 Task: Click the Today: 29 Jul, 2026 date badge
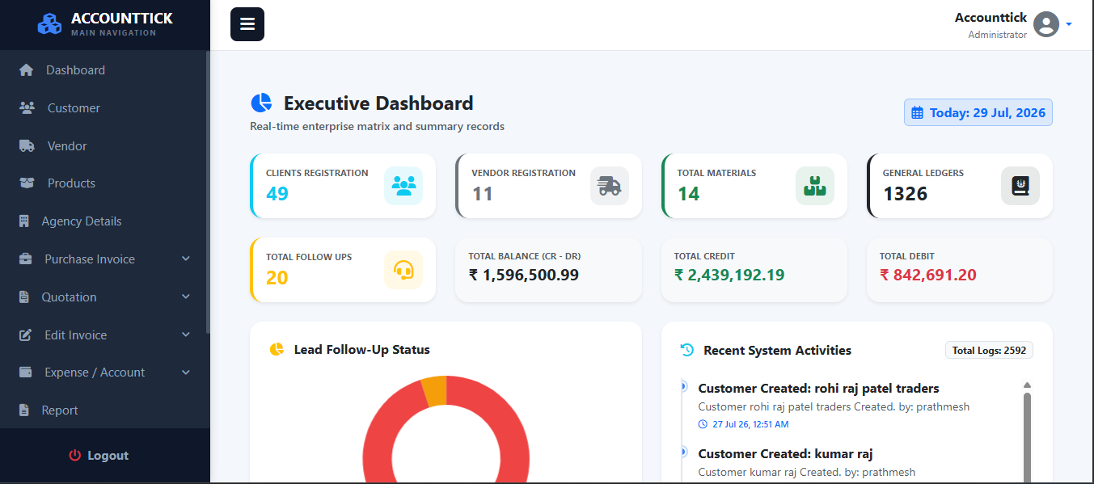pos(978,113)
